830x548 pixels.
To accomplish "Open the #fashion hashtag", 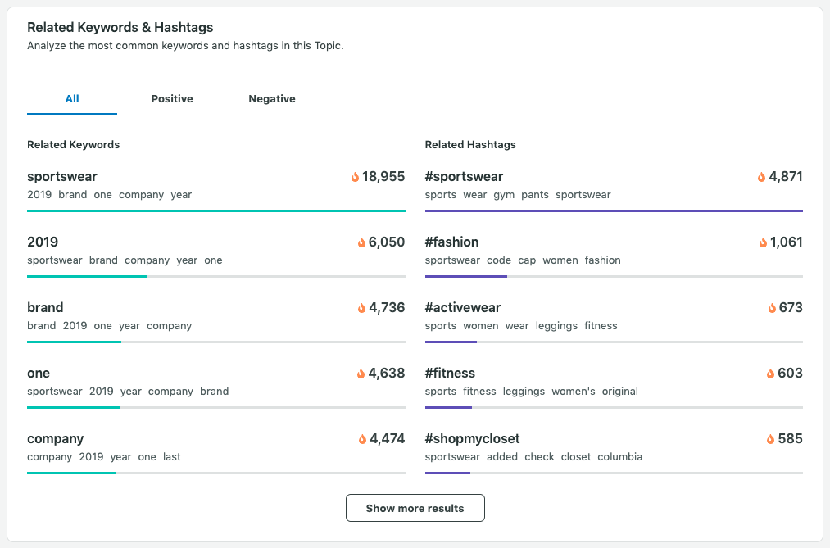I will coord(452,242).
